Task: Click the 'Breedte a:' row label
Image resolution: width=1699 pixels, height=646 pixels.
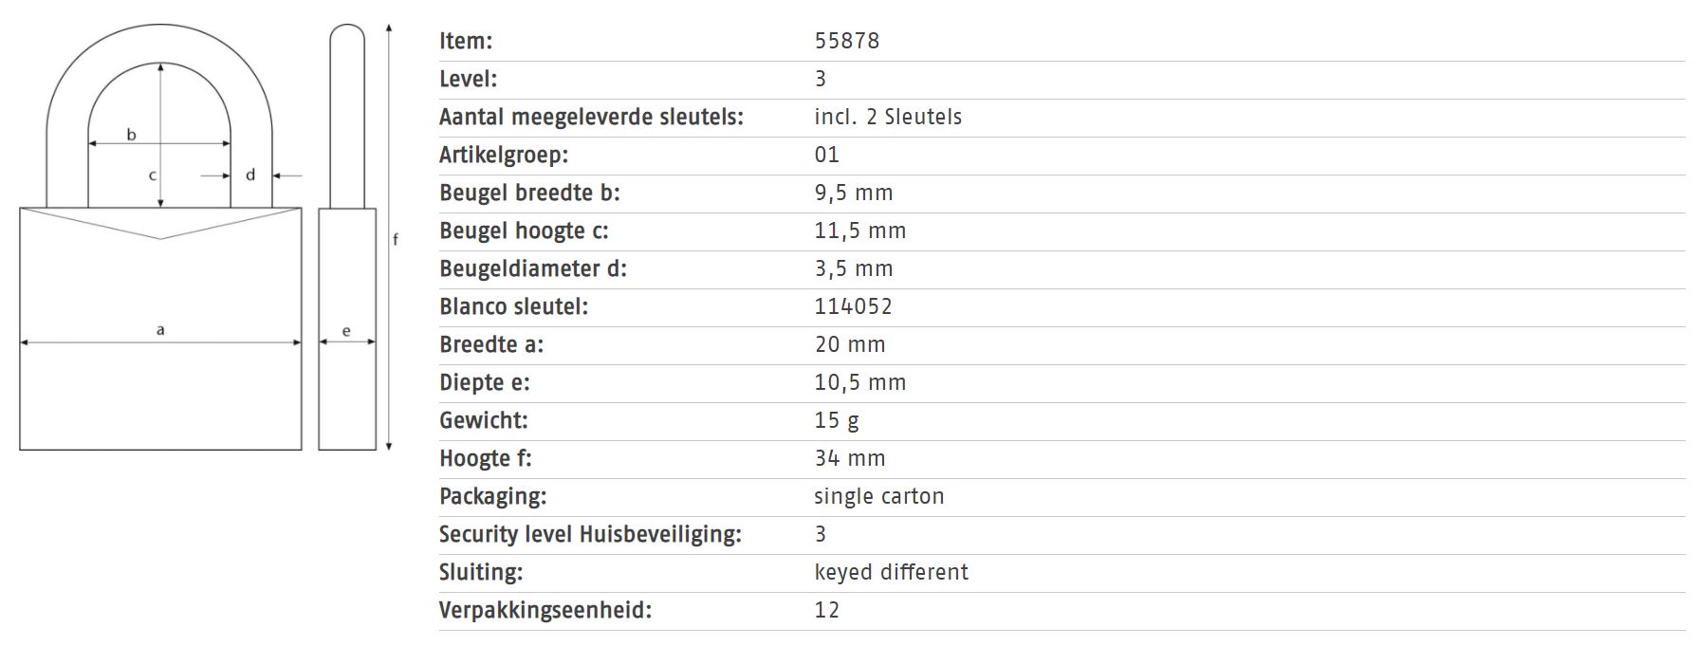Action: 491,344
